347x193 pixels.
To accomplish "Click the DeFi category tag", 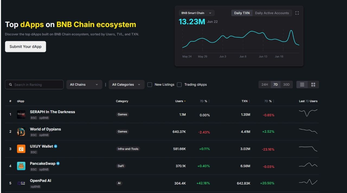I will (121, 166).
